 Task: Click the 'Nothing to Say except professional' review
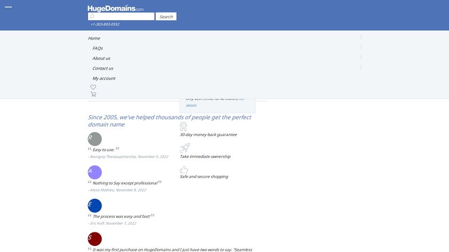click(125, 183)
